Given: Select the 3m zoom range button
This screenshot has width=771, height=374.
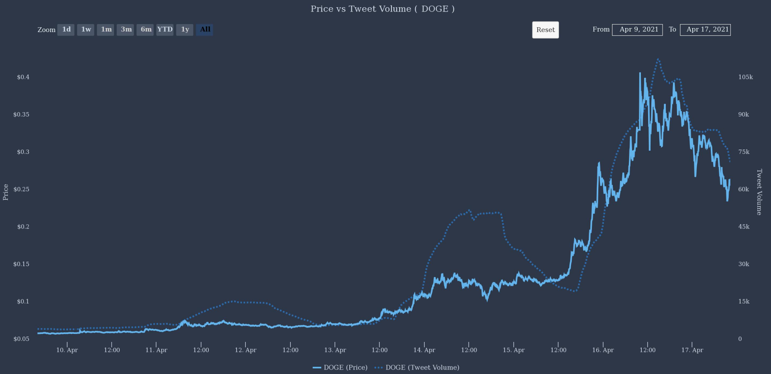Looking at the screenshot, I should pyautogui.click(x=125, y=30).
